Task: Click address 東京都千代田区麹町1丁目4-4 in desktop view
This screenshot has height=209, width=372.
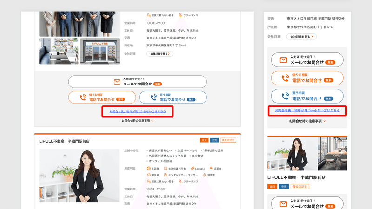Action: tap(166, 45)
